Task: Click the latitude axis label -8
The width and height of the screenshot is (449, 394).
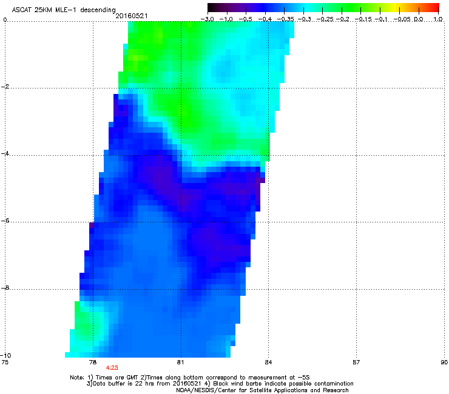Action: point(5,287)
